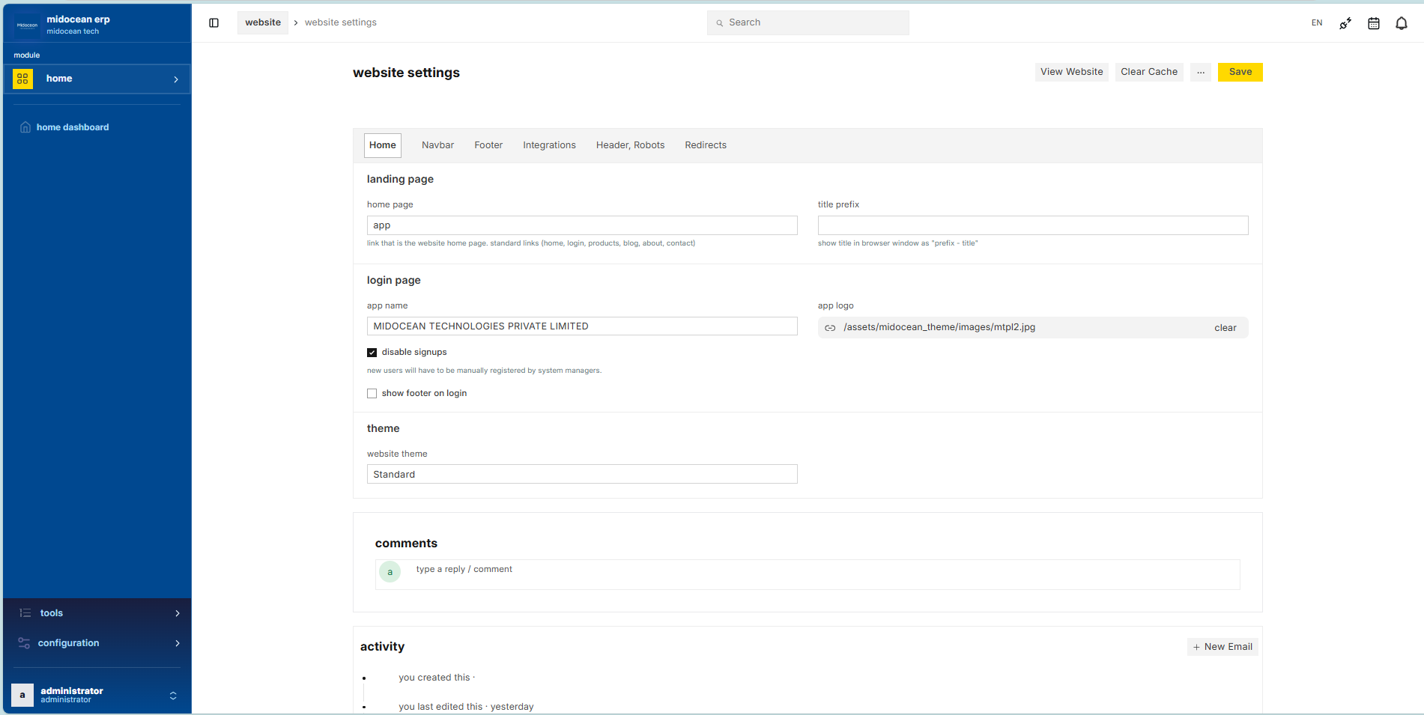Click the title prefix input field
The width and height of the screenshot is (1424, 715).
1032,225
